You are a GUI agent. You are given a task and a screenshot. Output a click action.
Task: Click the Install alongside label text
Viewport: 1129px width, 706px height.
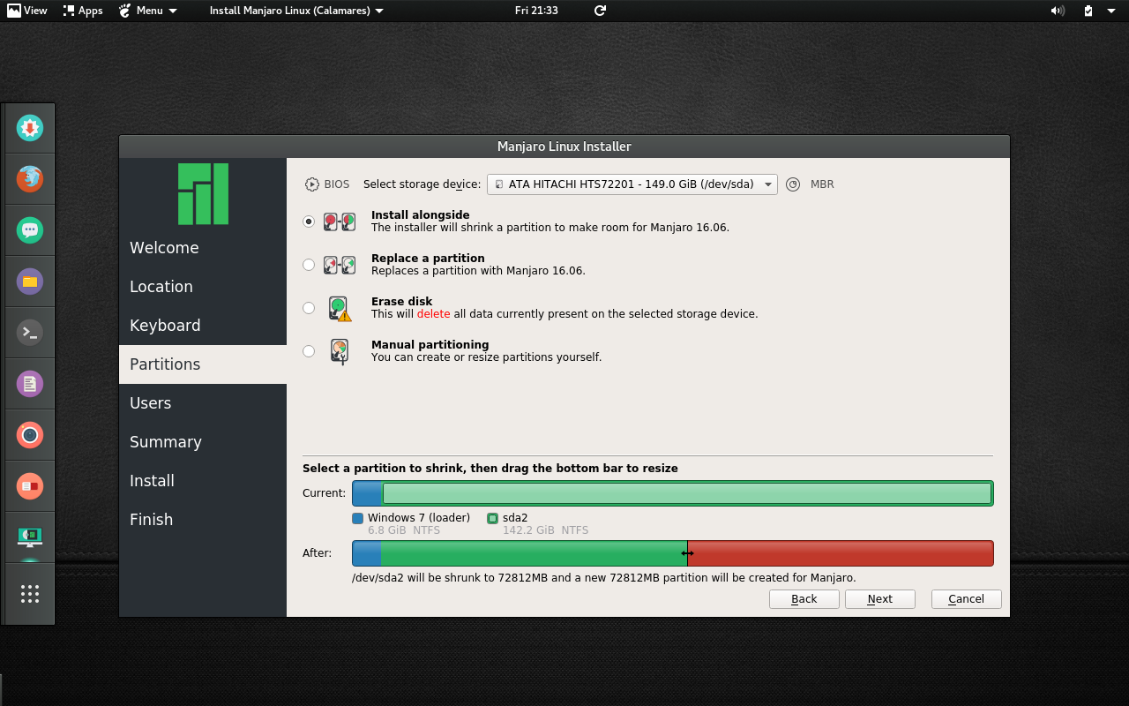pyautogui.click(x=421, y=215)
